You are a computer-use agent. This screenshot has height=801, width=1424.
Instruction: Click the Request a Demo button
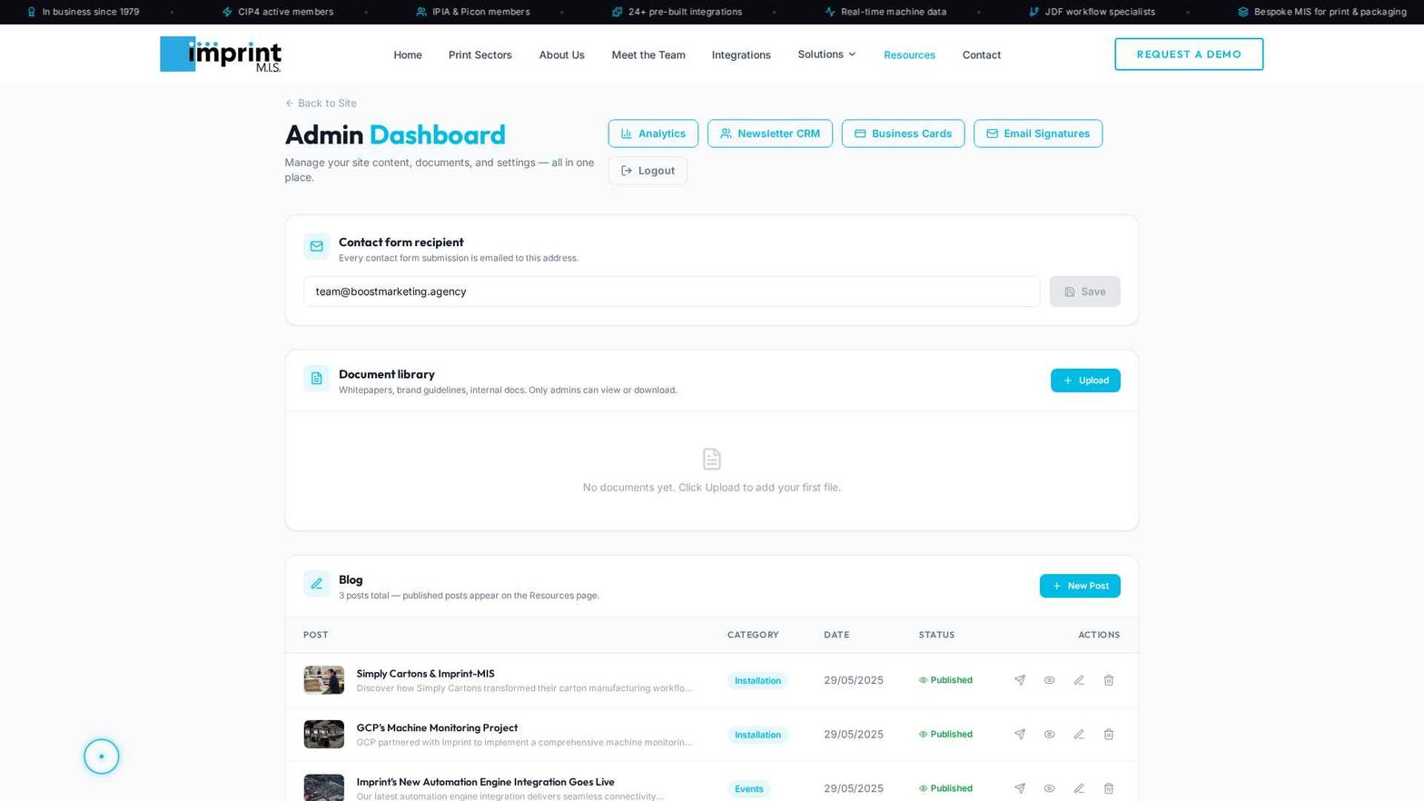click(1189, 54)
